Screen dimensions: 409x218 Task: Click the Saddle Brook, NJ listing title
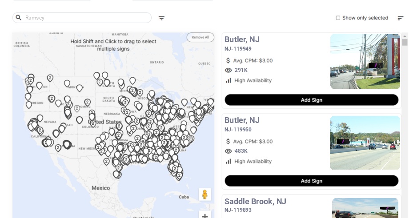pyautogui.click(x=255, y=202)
